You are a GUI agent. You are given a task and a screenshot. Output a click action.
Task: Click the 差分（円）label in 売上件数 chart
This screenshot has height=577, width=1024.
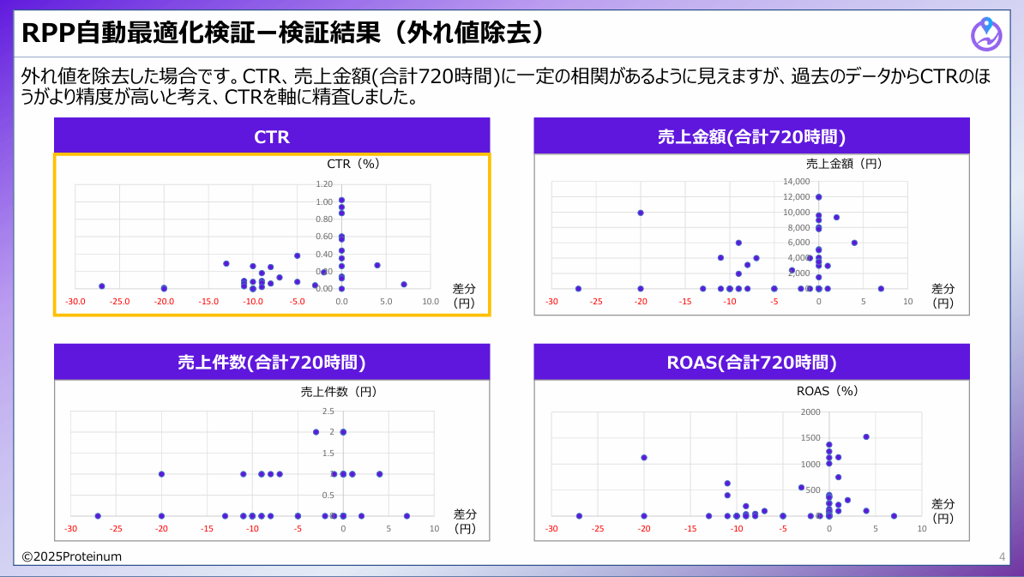pos(463,520)
